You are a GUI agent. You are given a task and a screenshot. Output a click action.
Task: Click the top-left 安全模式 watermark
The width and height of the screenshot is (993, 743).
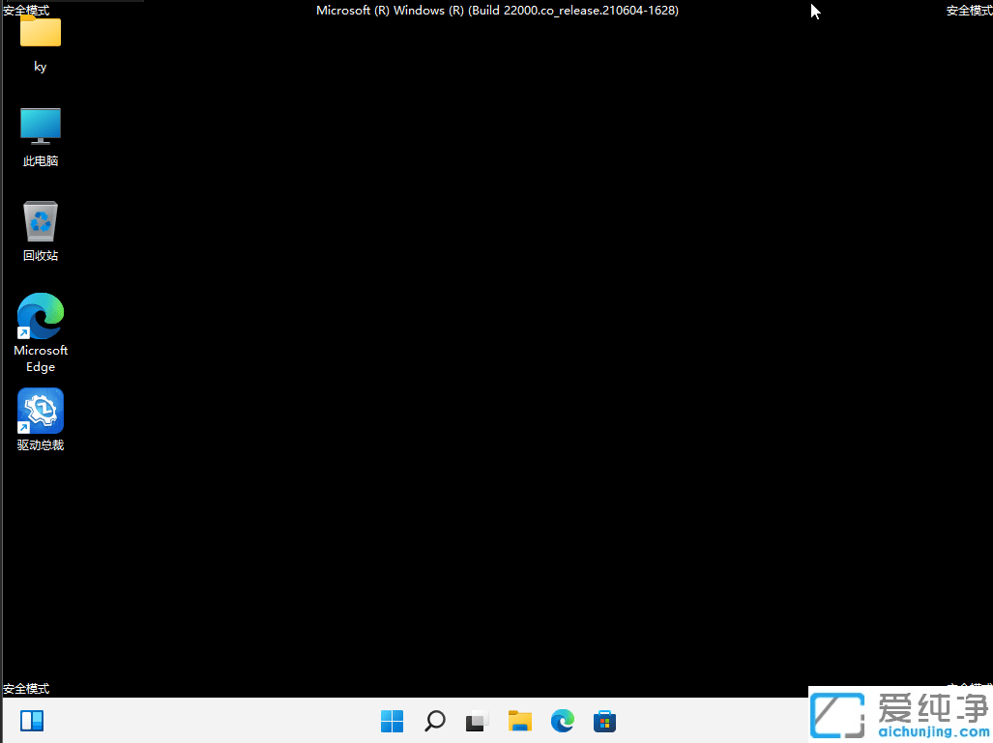(26, 11)
